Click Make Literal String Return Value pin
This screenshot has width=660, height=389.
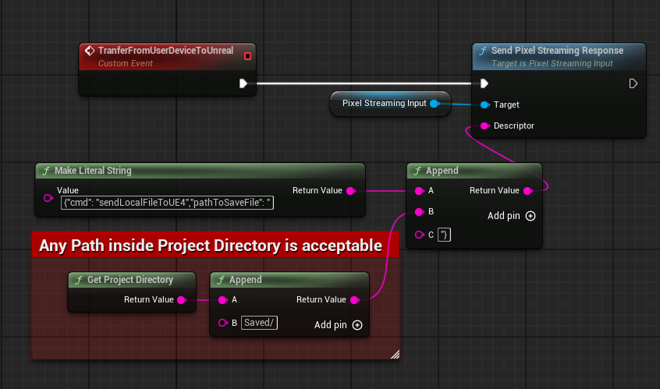[x=350, y=190]
